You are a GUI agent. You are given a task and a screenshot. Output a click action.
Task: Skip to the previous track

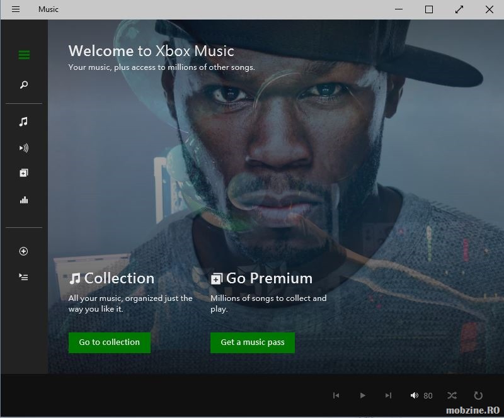click(336, 395)
